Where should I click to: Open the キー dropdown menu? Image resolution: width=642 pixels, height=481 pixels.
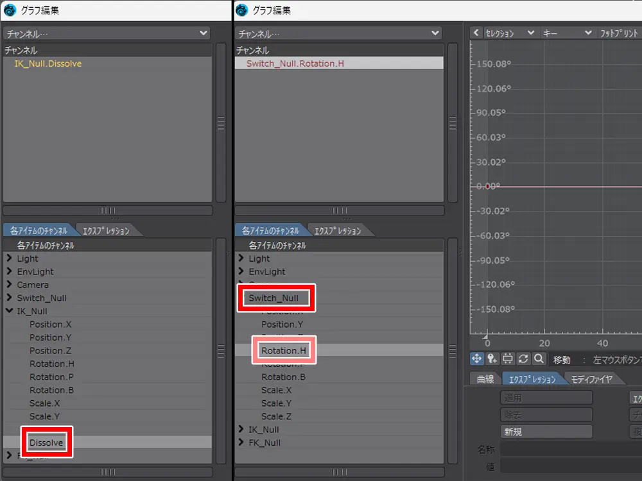(x=567, y=33)
